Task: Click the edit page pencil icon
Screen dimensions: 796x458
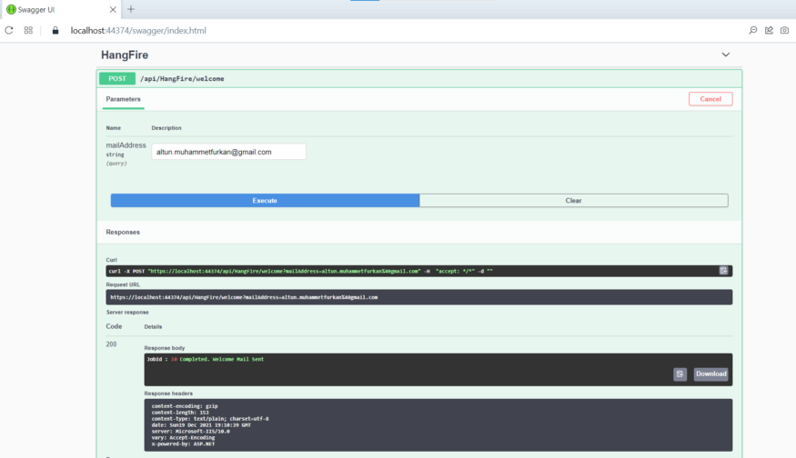Action: coord(769,30)
